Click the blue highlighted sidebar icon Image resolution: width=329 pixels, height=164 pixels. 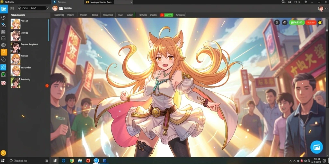click(3, 67)
